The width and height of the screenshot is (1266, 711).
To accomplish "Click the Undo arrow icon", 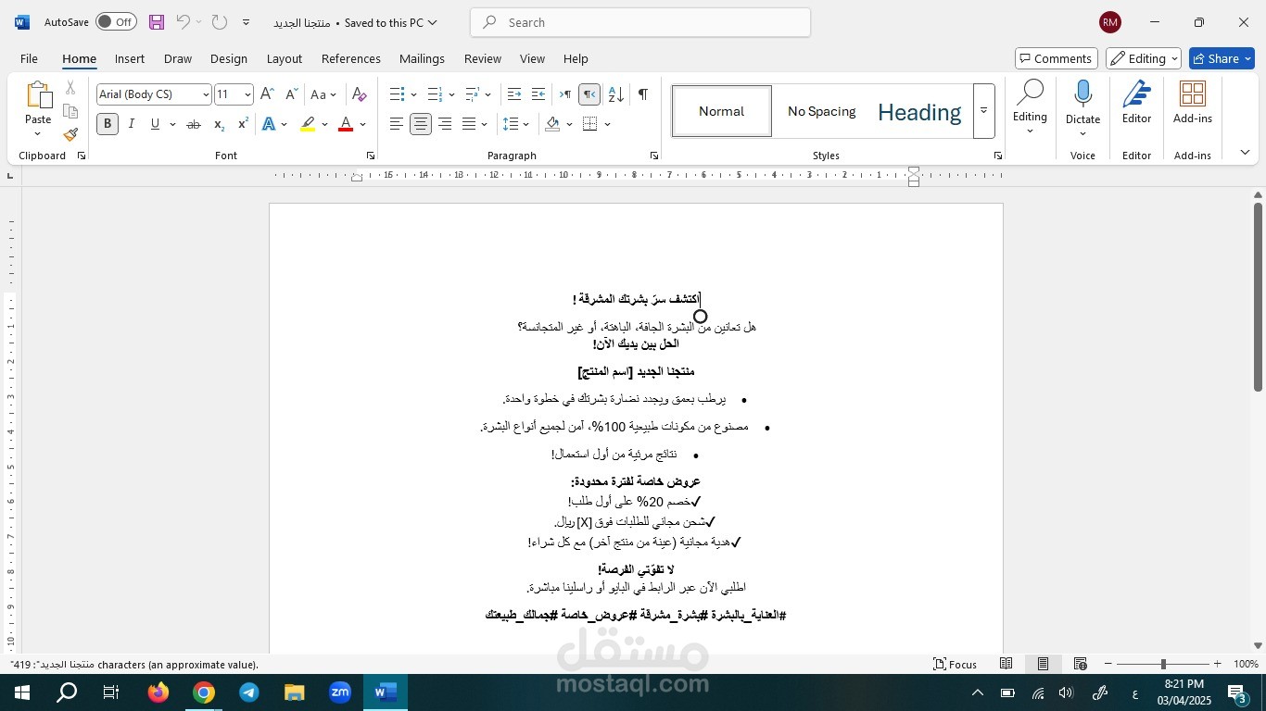I will coord(183,22).
